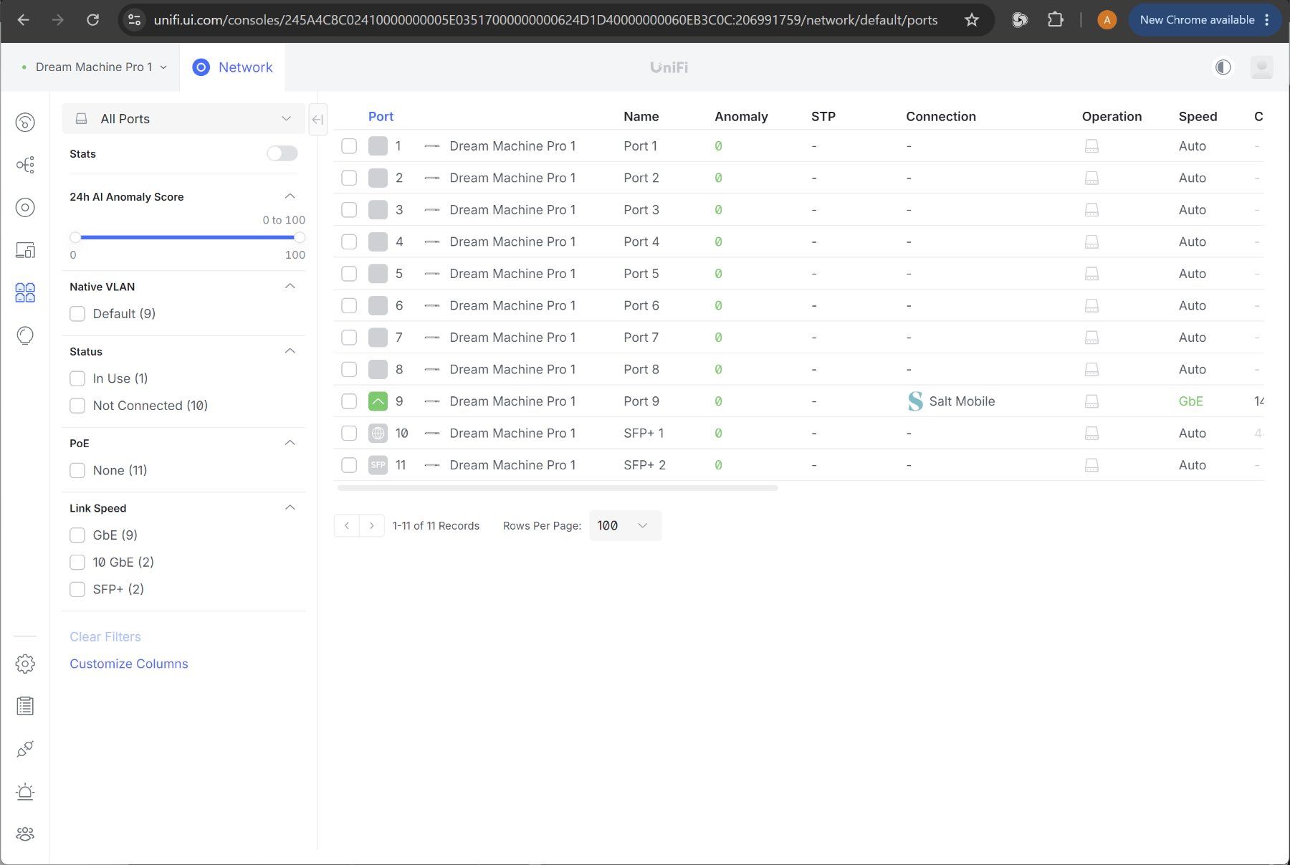Open the System Log list icon
The height and width of the screenshot is (865, 1290).
click(25, 707)
